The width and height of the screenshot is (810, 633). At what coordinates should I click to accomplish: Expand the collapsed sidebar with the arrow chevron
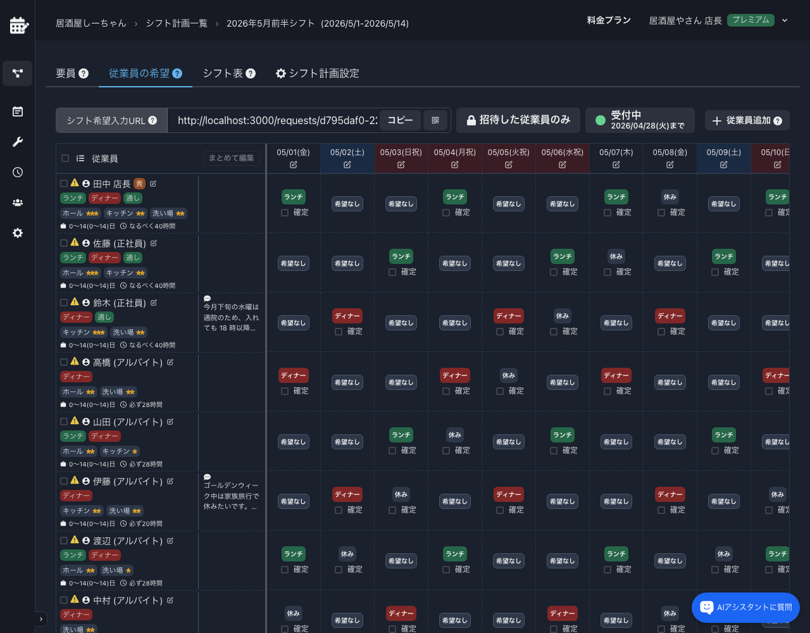tap(41, 619)
